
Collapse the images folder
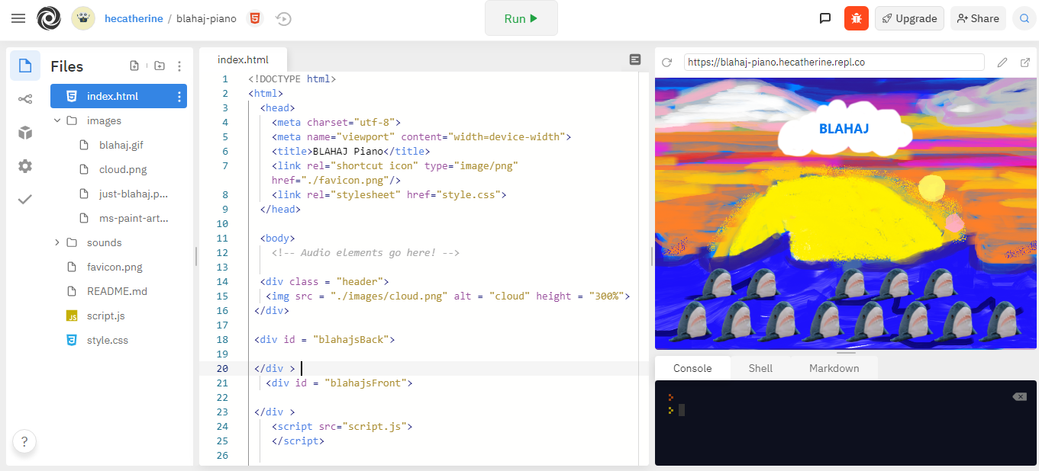(57, 120)
